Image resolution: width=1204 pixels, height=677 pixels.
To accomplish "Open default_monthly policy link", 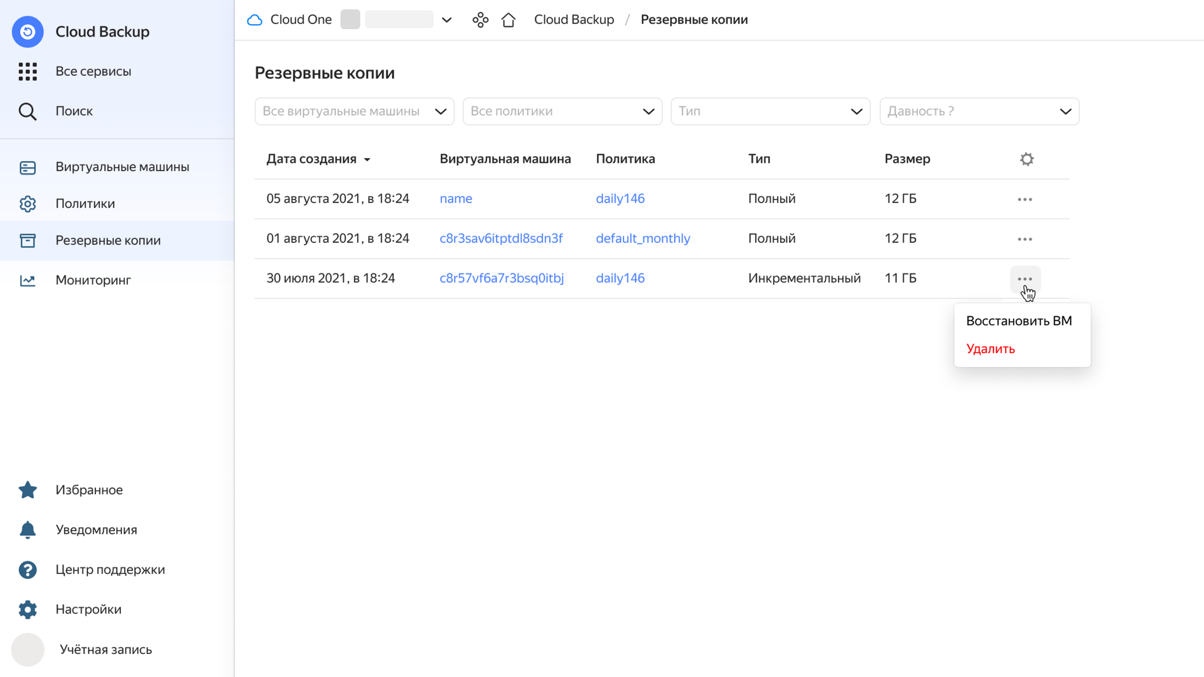I will [643, 239].
